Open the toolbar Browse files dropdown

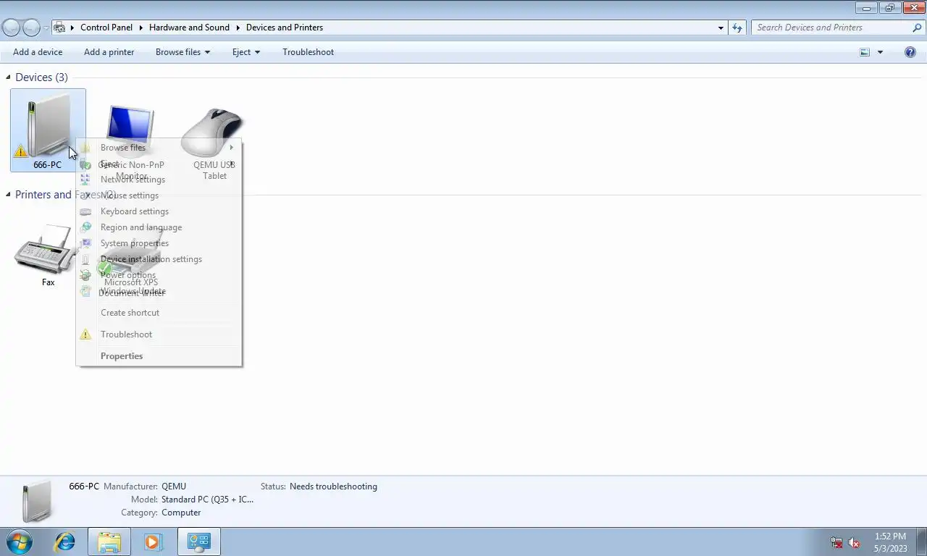click(183, 52)
